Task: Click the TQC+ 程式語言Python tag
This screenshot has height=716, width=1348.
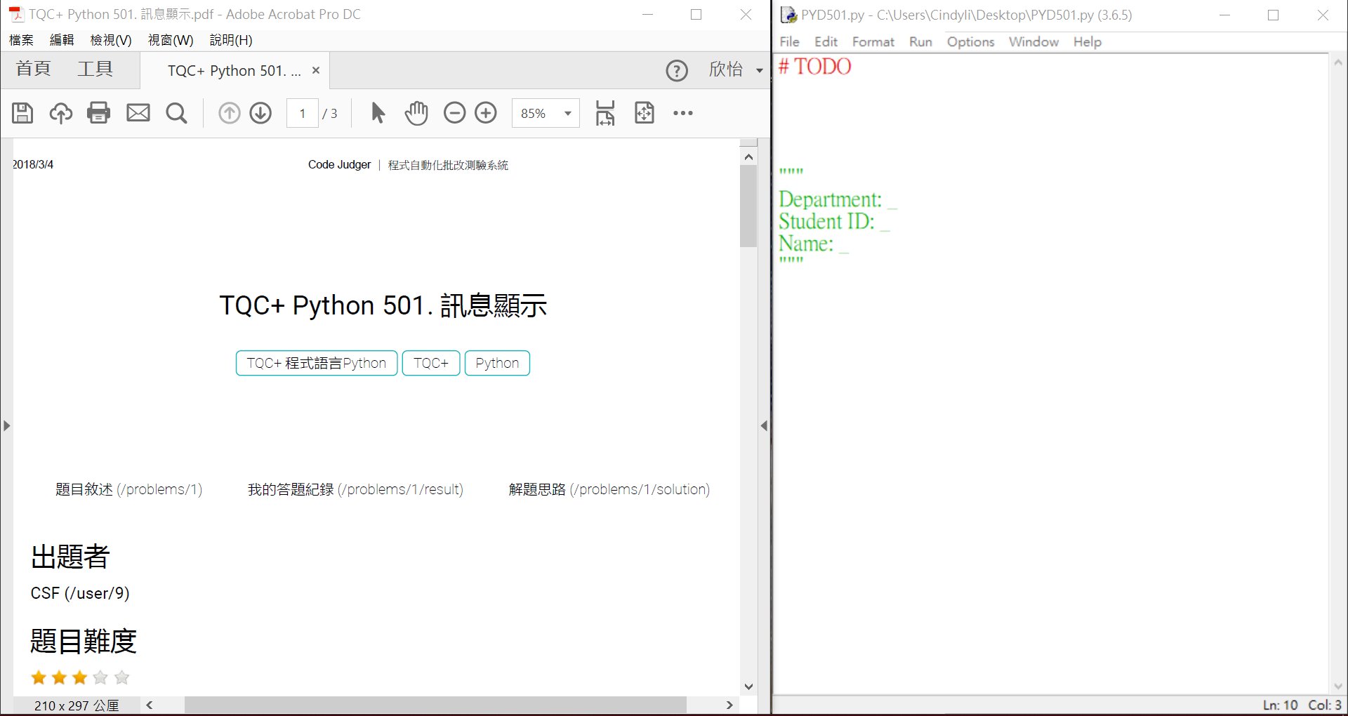Action: [x=317, y=363]
